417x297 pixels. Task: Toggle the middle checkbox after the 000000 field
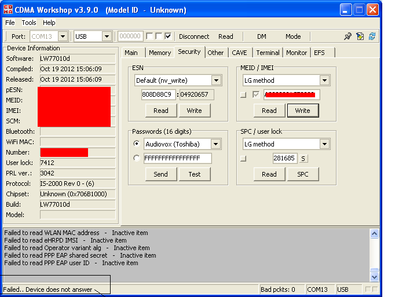tap(159, 36)
